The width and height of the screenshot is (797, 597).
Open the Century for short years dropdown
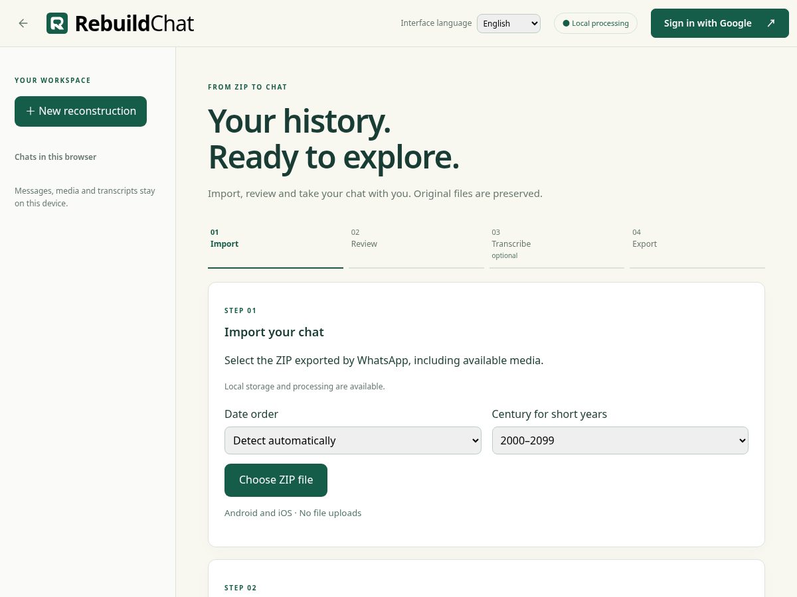pos(620,440)
